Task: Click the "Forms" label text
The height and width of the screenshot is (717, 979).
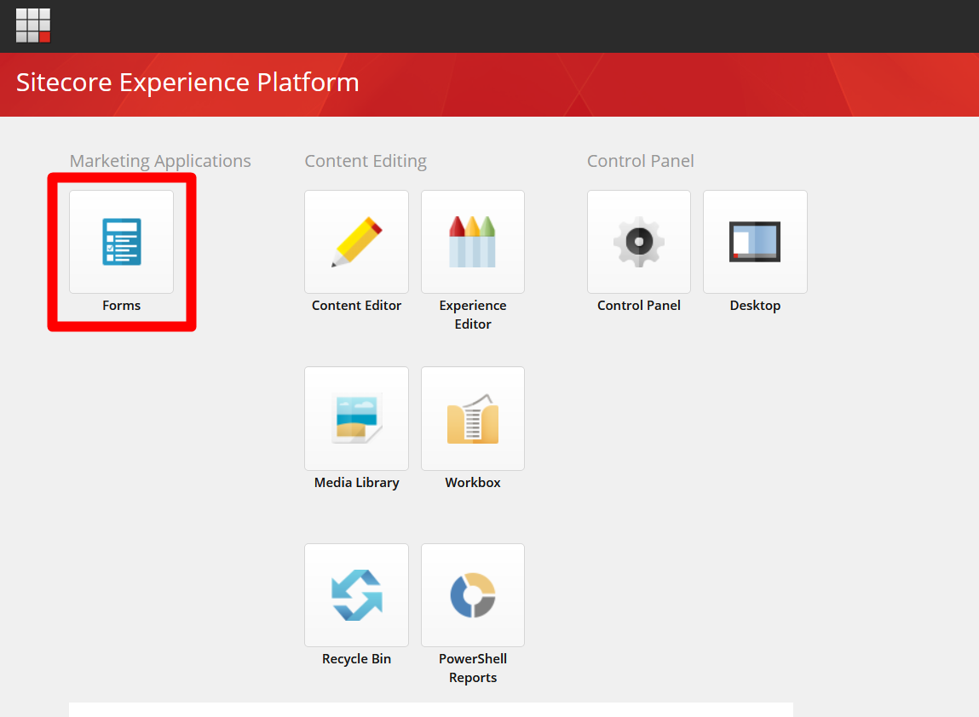Action: [121, 305]
